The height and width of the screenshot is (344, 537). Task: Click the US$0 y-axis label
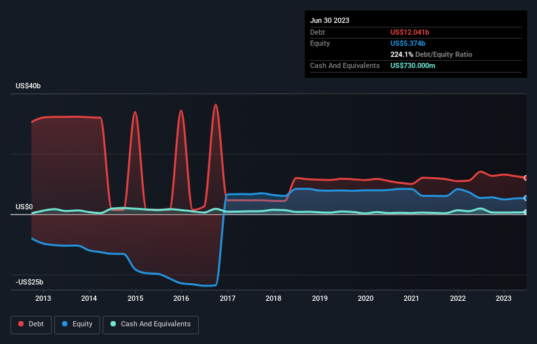click(x=24, y=207)
